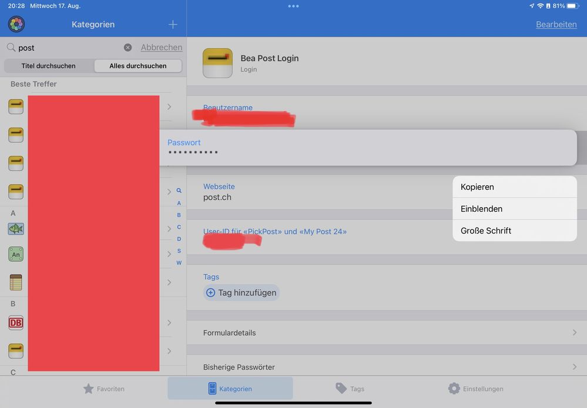
Task: Tap Bearbeiten to edit the login
Action: pyautogui.click(x=556, y=24)
